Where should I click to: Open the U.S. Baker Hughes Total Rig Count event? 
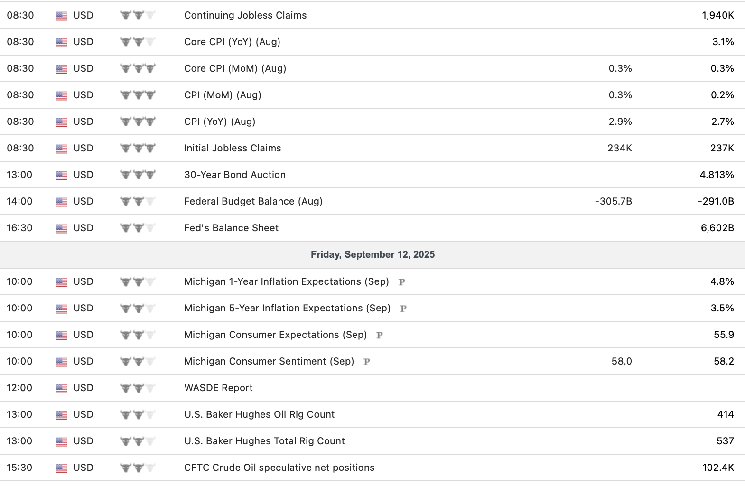coord(264,441)
